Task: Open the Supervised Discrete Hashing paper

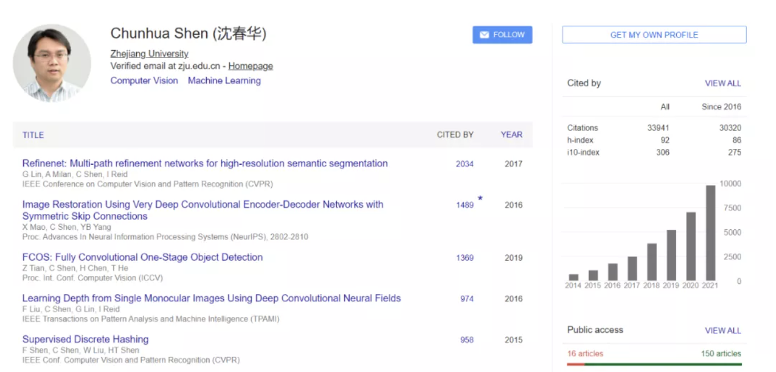Action: [85, 339]
